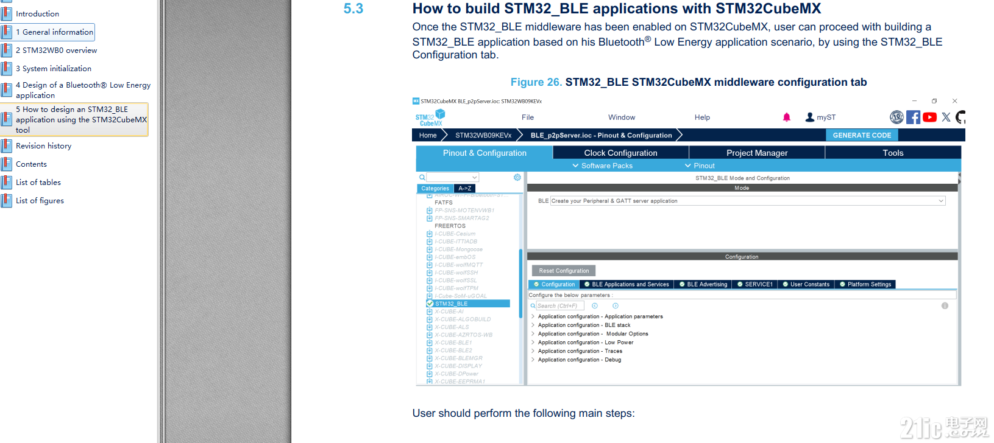Open the settings gear above the categories list
The height and width of the screenshot is (443, 994).
(517, 177)
